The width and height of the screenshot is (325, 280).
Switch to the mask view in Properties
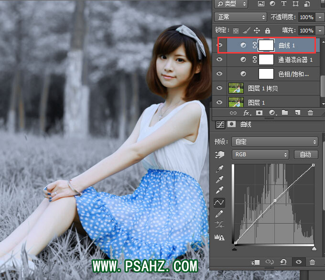coord(231,124)
